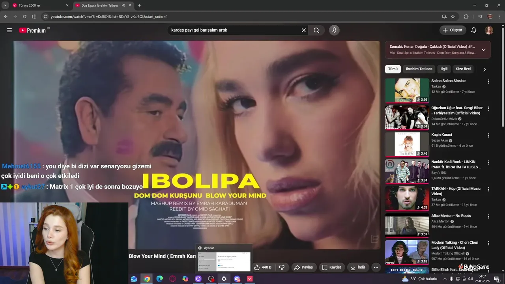
Task: Click the browser address bar URL
Action: click(109, 17)
